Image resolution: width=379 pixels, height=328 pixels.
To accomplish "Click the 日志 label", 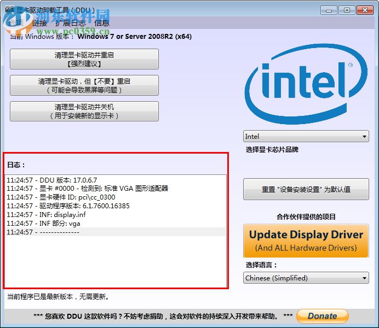I will tap(16, 165).
